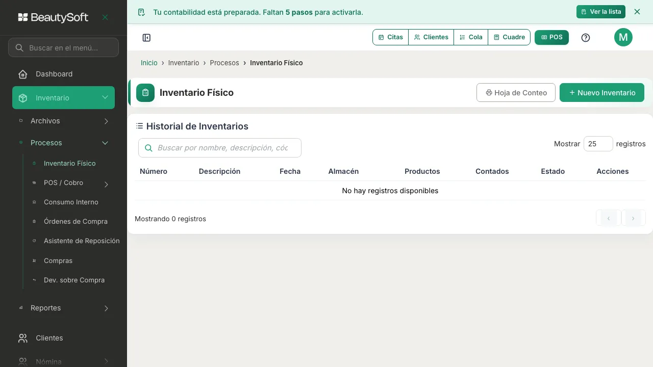The height and width of the screenshot is (367, 653).
Task: Click the Hoja de Conteo button
Action: point(516,93)
